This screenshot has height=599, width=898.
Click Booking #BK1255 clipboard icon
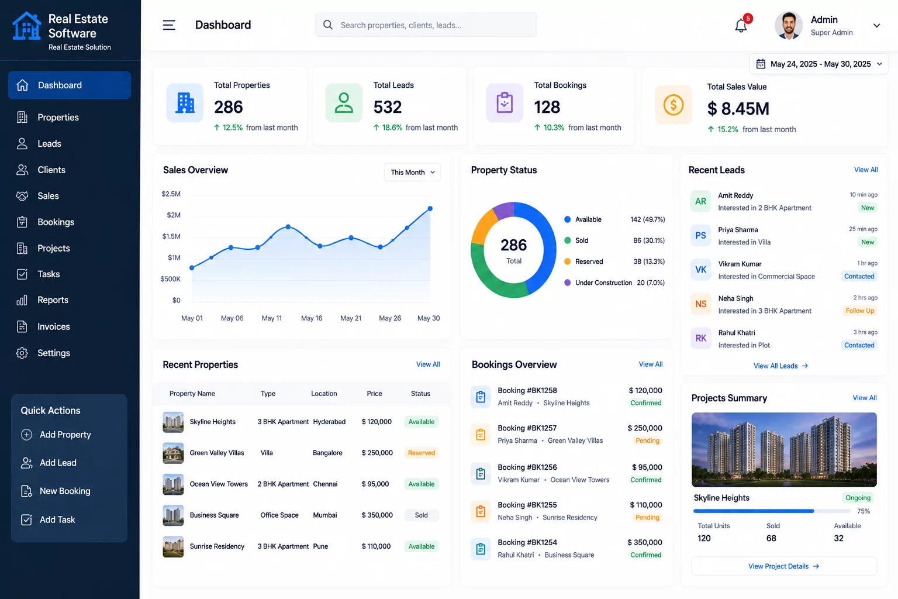click(x=481, y=511)
